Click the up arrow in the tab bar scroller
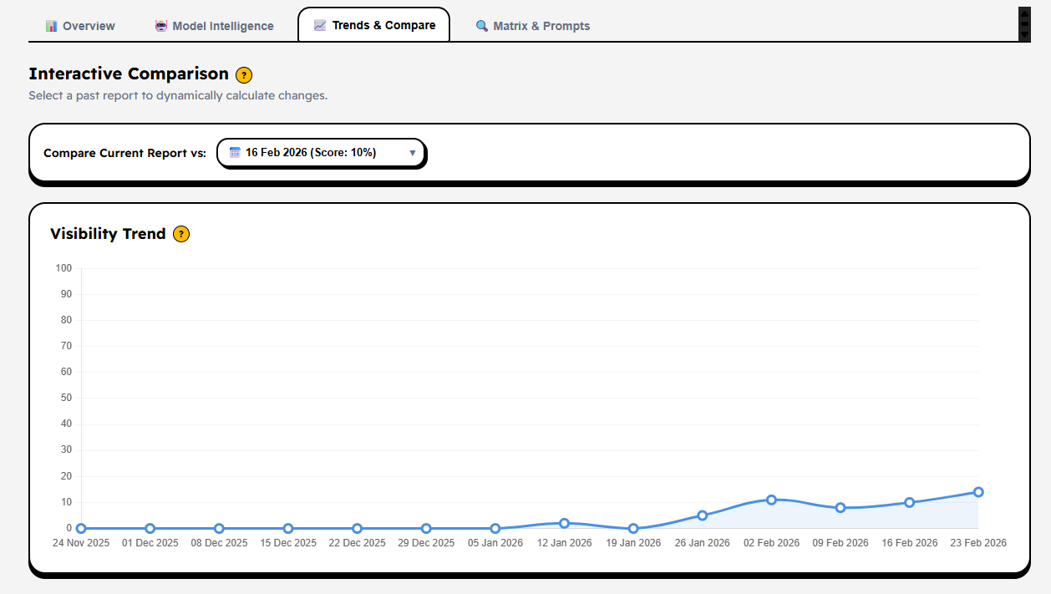The image size is (1051, 594). 1024,13
